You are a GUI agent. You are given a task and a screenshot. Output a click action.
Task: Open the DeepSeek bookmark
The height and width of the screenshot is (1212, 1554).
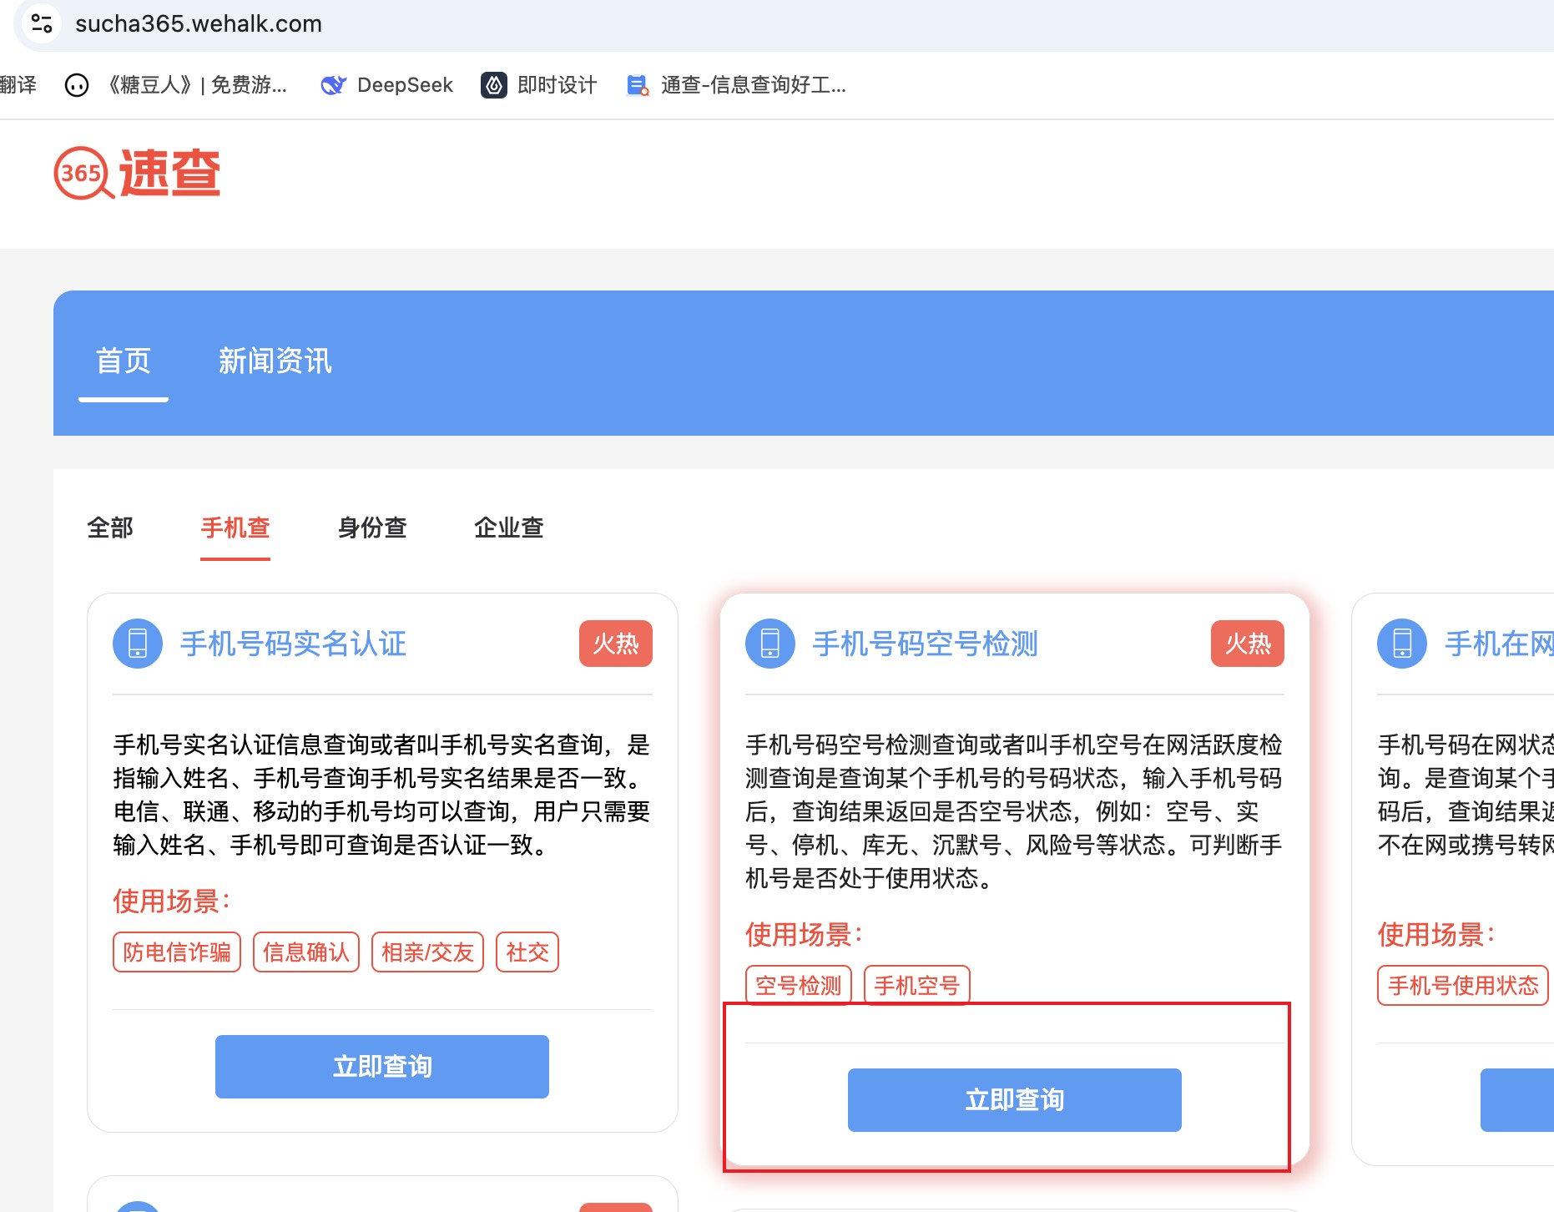point(387,85)
